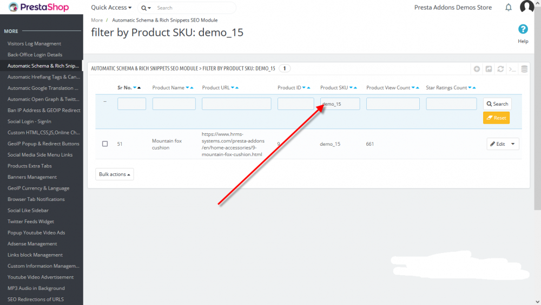This screenshot has height=305, width=541.
Task: Expand the Quick Access dropdown
Action: click(x=111, y=7)
